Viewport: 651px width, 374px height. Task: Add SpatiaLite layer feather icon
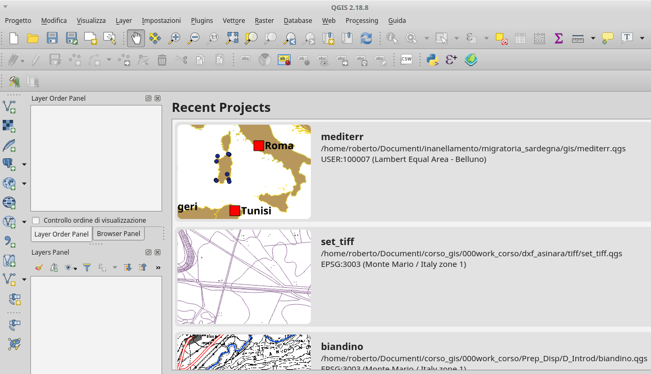[x=10, y=145]
